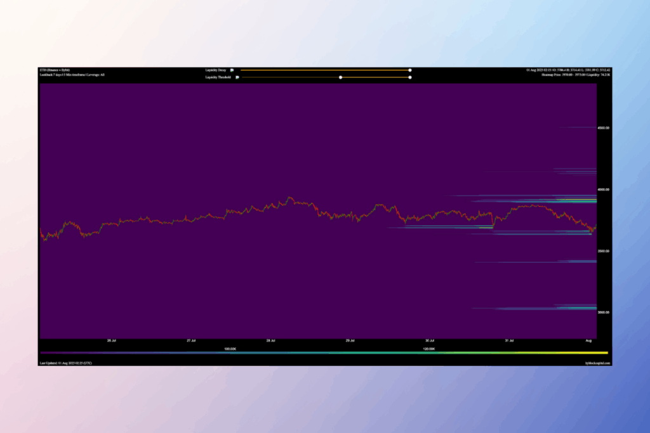The height and width of the screenshot is (433, 650).
Task: Click the Liquidity Decay slider handle
Action: [x=410, y=70]
